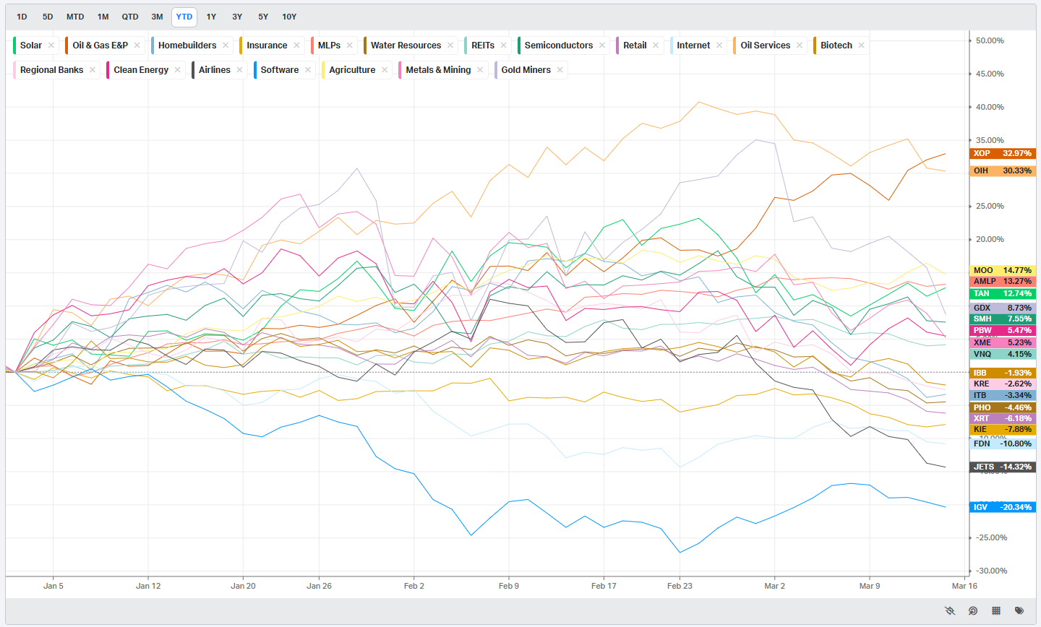Remove the Agriculture series

coord(385,69)
